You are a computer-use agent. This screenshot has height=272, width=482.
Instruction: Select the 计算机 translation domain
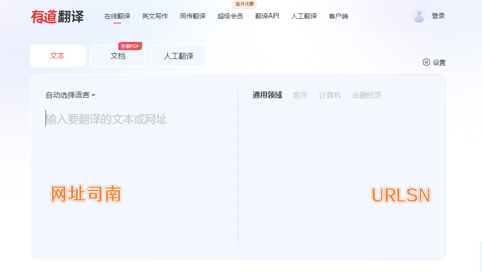point(329,95)
